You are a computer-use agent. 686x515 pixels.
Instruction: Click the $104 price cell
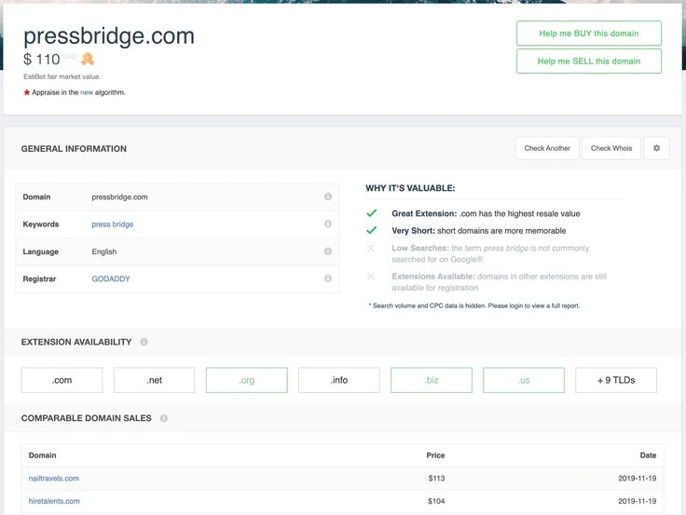click(x=436, y=501)
